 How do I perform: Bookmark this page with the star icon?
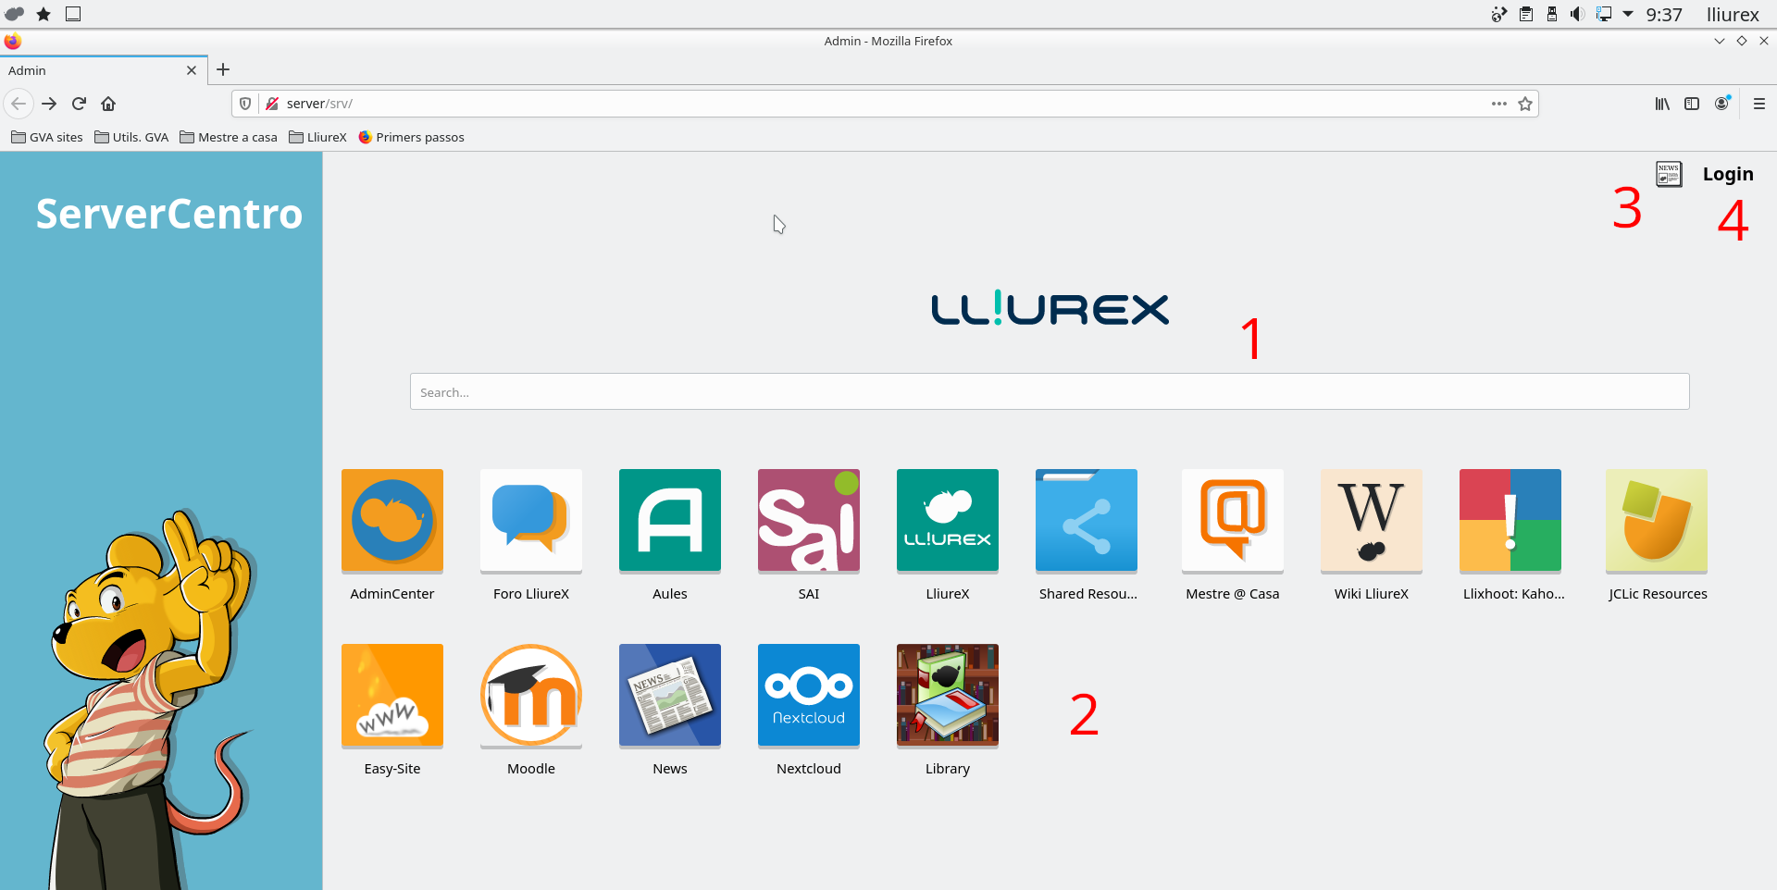point(1525,104)
